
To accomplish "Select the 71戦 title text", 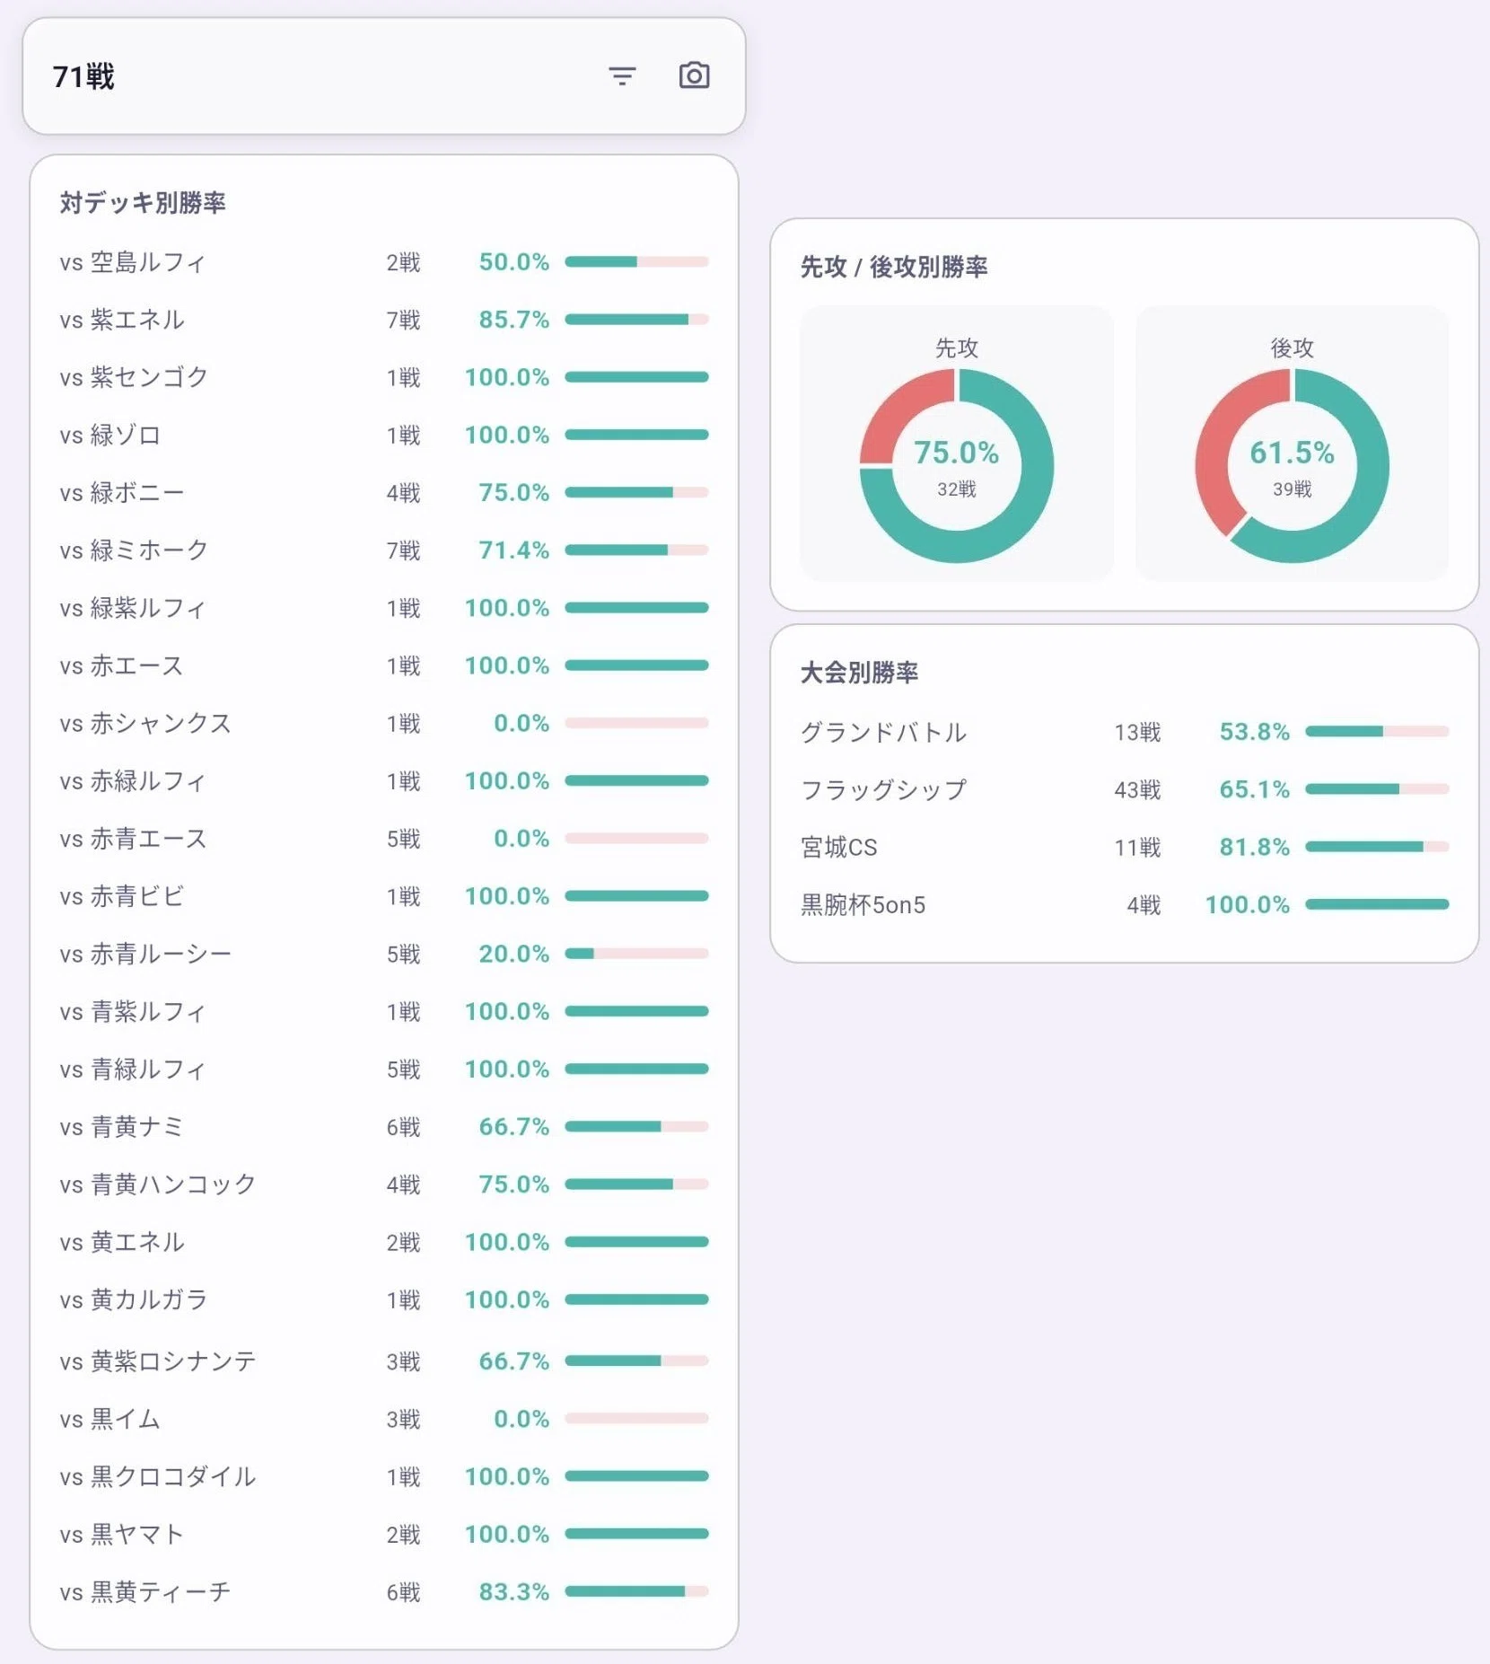I will click(x=83, y=77).
